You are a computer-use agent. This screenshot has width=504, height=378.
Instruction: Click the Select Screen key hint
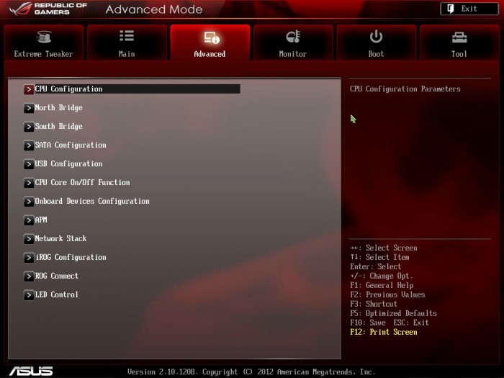tap(384, 248)
